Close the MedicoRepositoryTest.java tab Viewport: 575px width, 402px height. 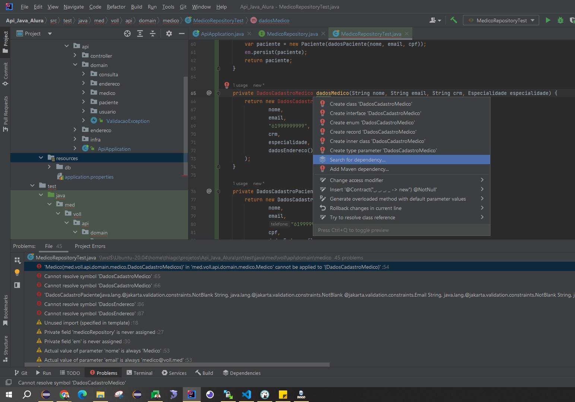tap(407, 33)
